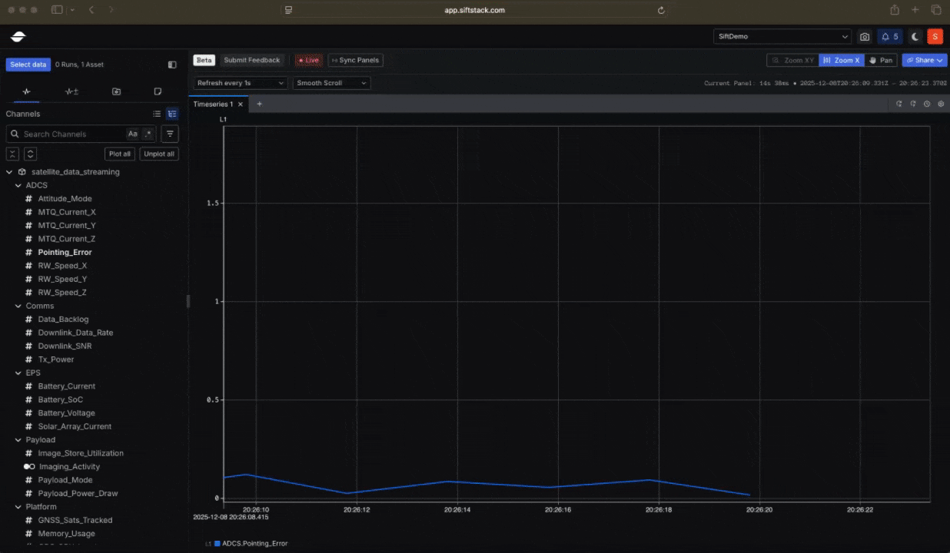Viewport: 950px width, 553px height.
Task: Toggle dark mode moon icon
Action: 915,37
